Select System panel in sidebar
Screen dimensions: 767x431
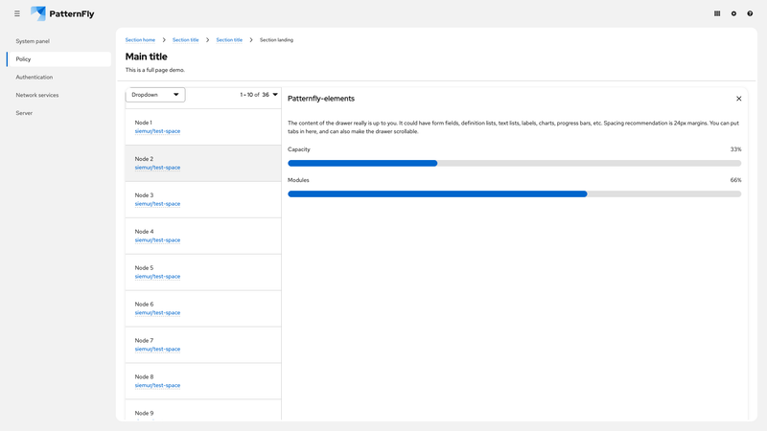[x=33, y=41]
